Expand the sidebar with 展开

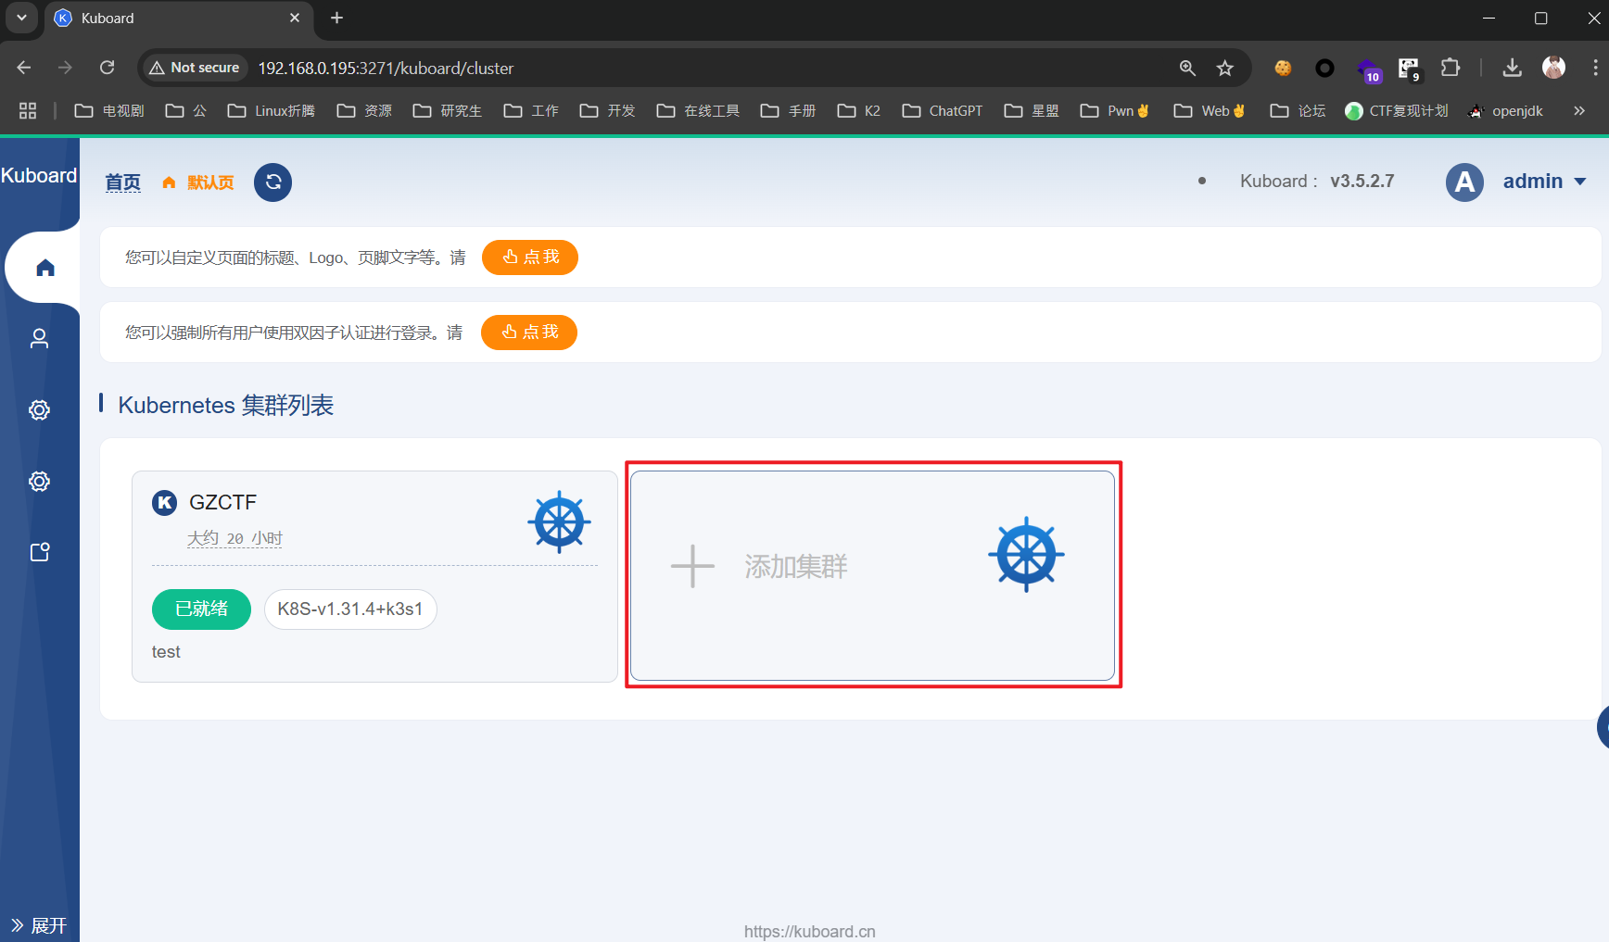39,924
